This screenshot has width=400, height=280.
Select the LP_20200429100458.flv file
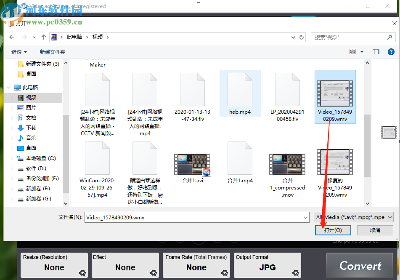[288, 97]
